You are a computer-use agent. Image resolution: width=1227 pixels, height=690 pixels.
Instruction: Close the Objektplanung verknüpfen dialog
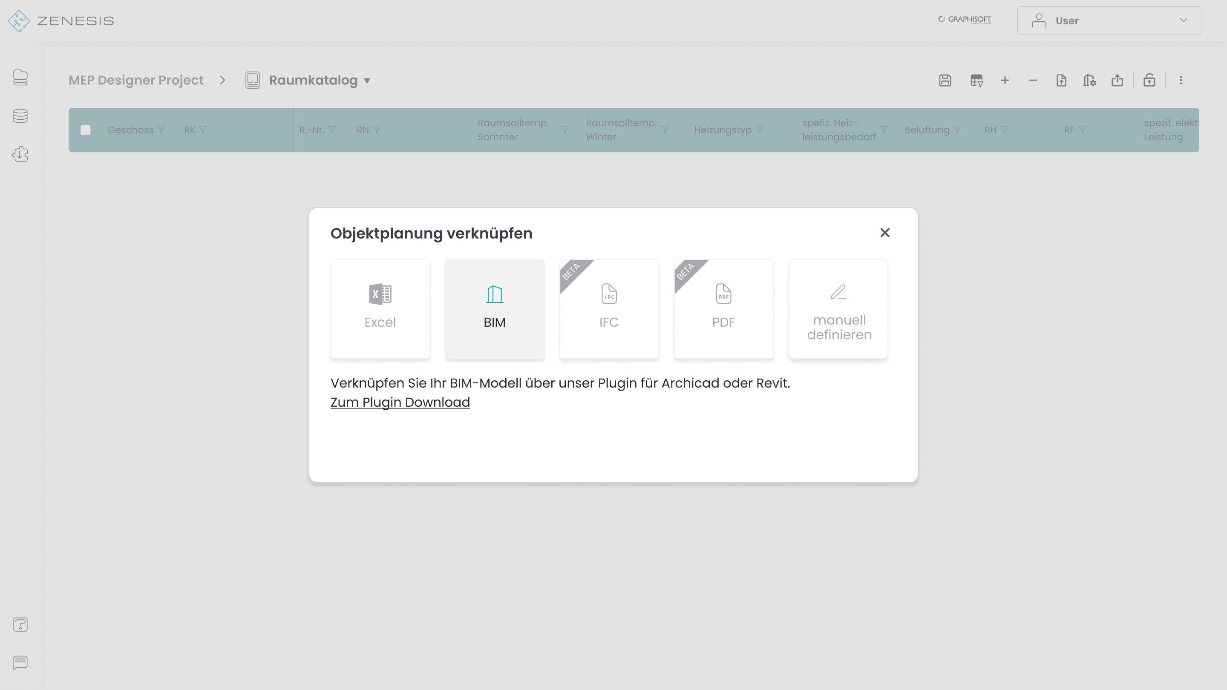point(884,233)
